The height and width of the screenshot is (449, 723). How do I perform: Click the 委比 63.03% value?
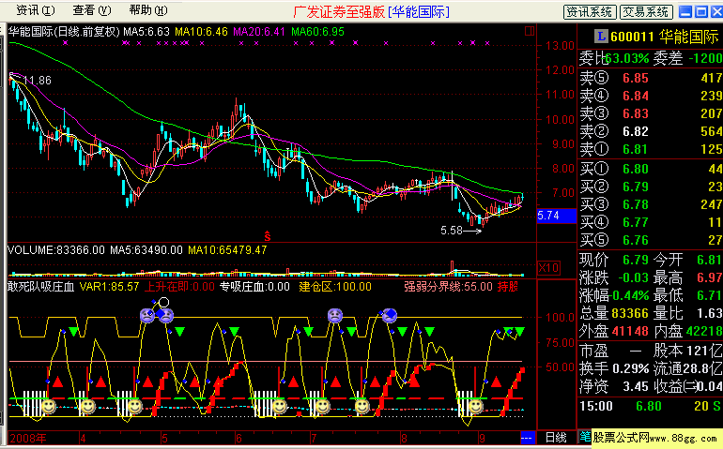click(x=626, y=58)
